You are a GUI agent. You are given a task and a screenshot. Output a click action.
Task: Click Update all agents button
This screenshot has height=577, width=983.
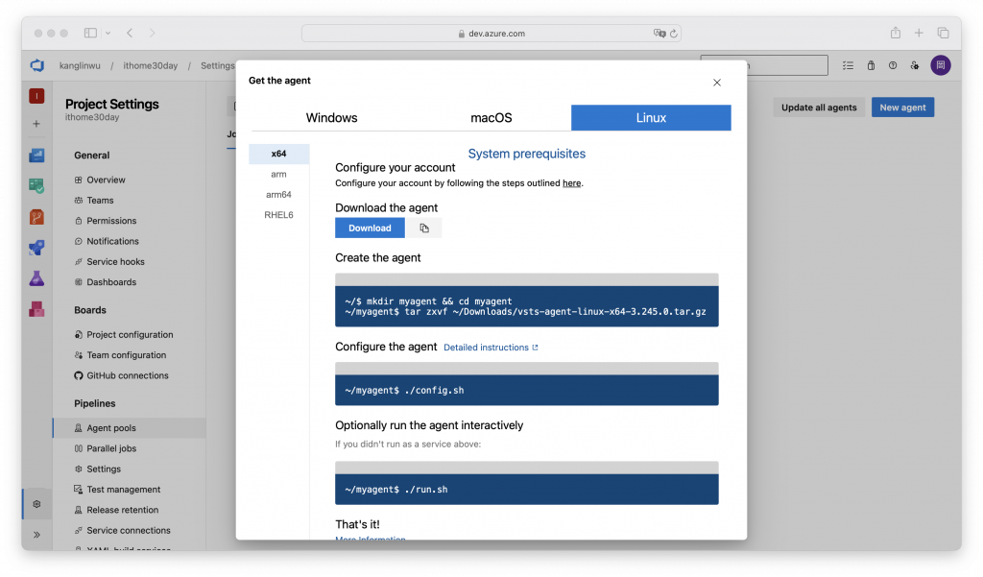pos(819,108)
